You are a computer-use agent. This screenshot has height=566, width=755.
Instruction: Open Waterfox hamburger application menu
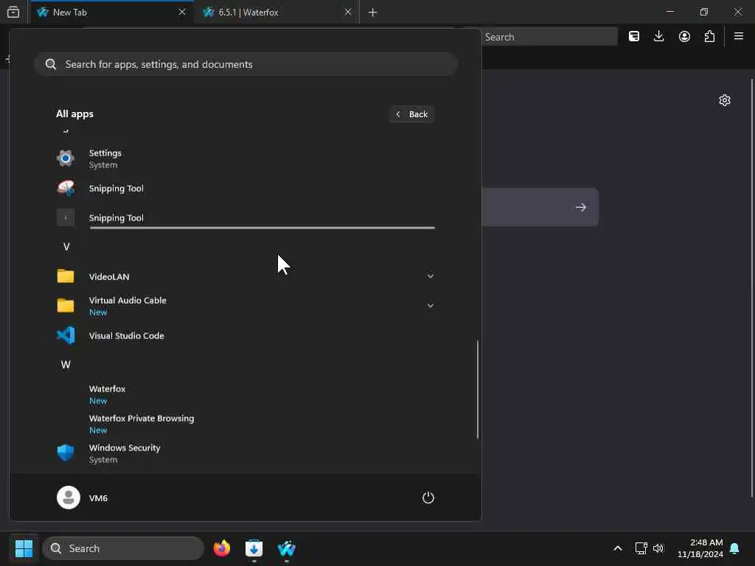click(x=739, y=37)
